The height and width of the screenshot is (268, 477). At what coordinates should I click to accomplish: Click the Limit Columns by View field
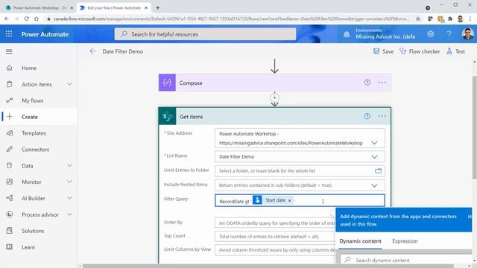click(x=275, y=250)
